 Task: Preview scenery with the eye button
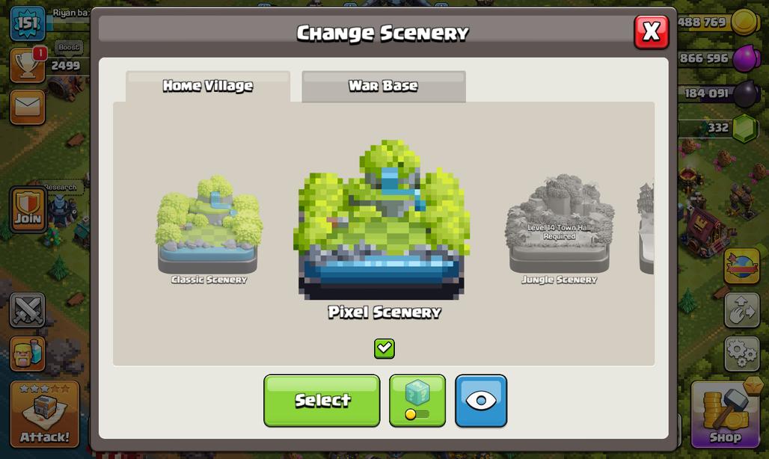click(x=481, y=401)
